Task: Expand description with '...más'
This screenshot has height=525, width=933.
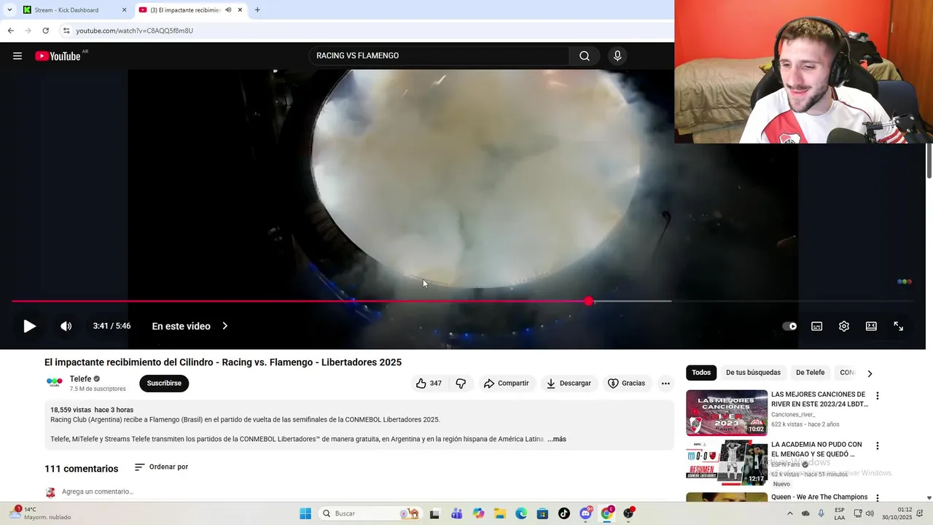Action: [x=557, y=439]
